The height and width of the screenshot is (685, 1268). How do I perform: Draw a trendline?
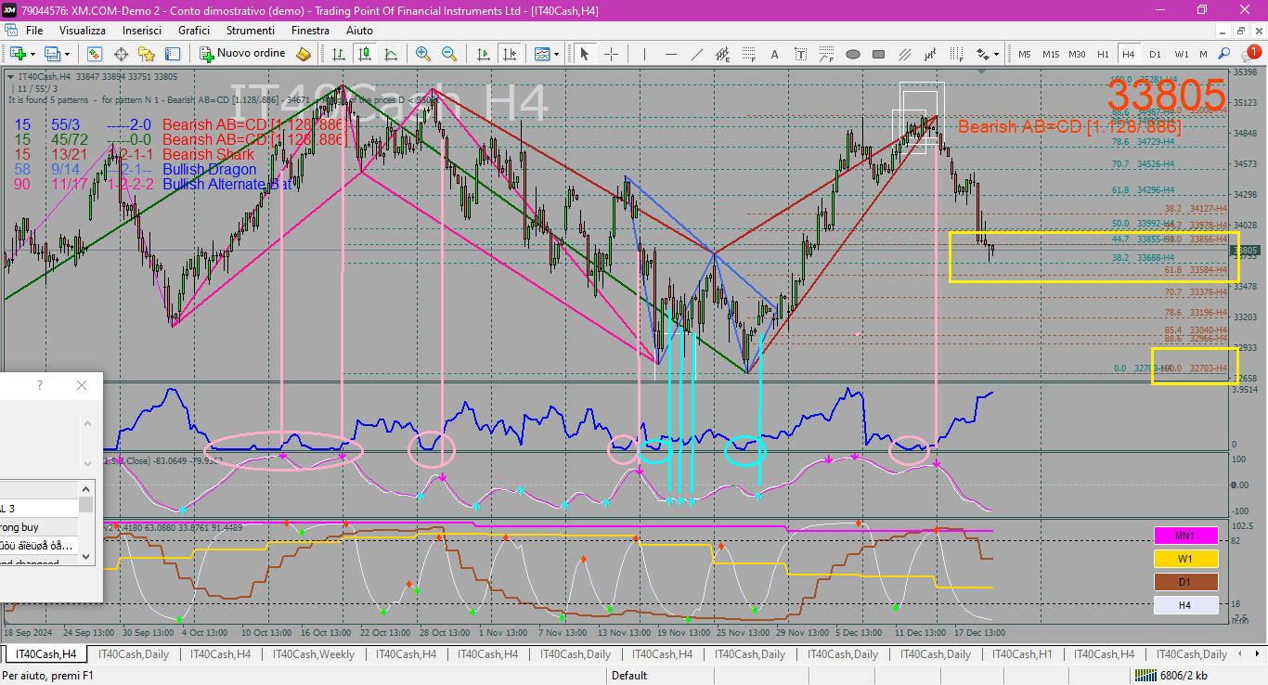[x=696, y=54]
